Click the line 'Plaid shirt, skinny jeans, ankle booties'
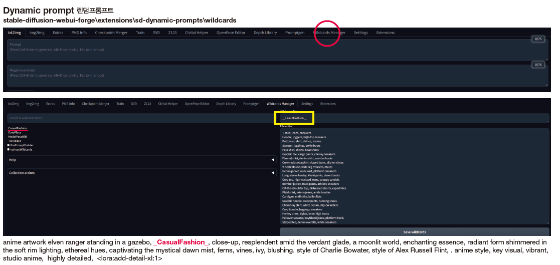 [x=306, y=192]
